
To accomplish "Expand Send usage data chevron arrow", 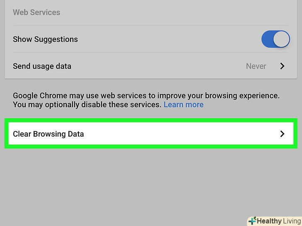I will point(282,66).
